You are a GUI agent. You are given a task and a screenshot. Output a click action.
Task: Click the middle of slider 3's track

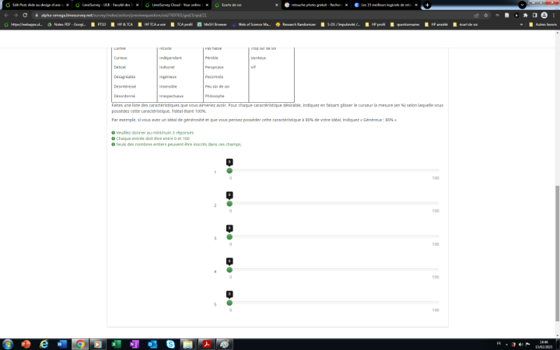[334, 237]
